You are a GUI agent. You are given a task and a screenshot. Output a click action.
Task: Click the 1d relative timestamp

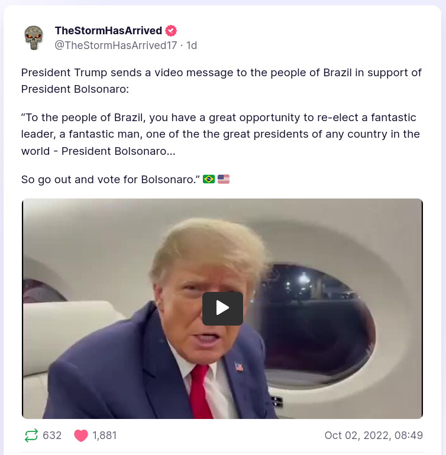192,45
